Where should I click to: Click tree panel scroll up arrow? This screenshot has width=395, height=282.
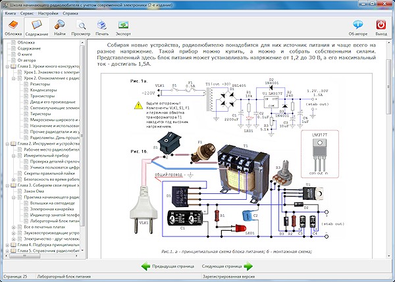[82, 43]
